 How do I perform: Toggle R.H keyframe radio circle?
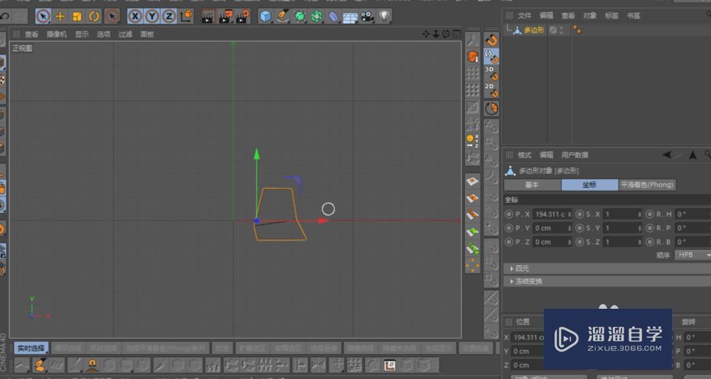coord(651,214)
